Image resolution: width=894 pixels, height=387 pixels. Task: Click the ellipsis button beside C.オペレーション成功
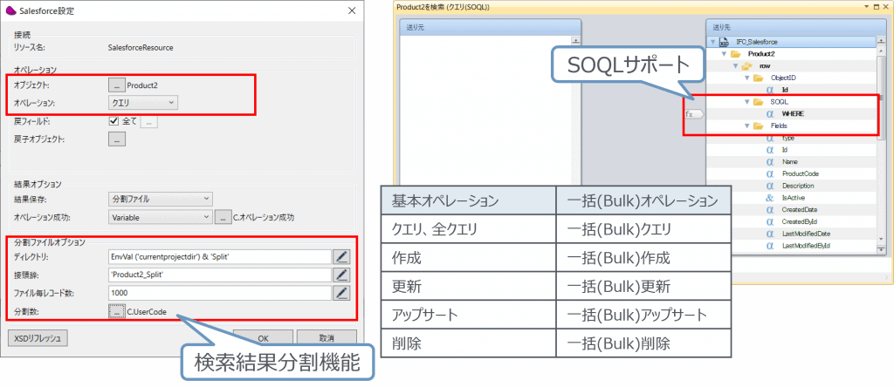[x=223, y=216]
